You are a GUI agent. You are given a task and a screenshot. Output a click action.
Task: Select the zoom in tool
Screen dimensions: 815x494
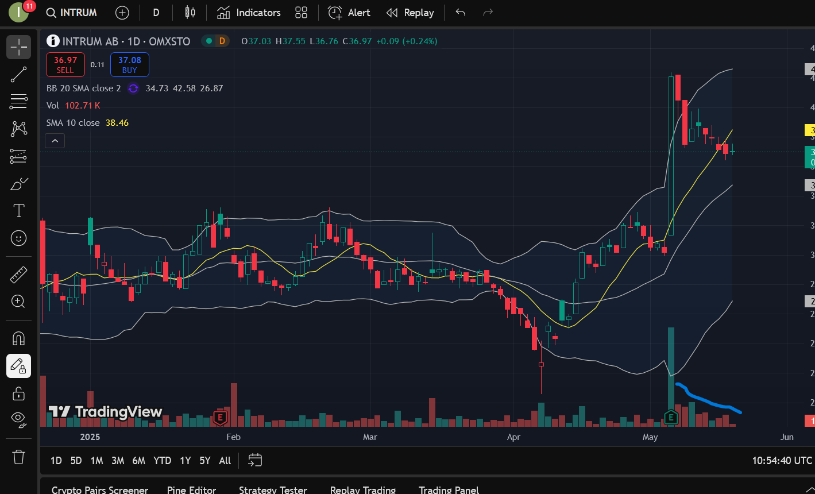tap(19, 301)
